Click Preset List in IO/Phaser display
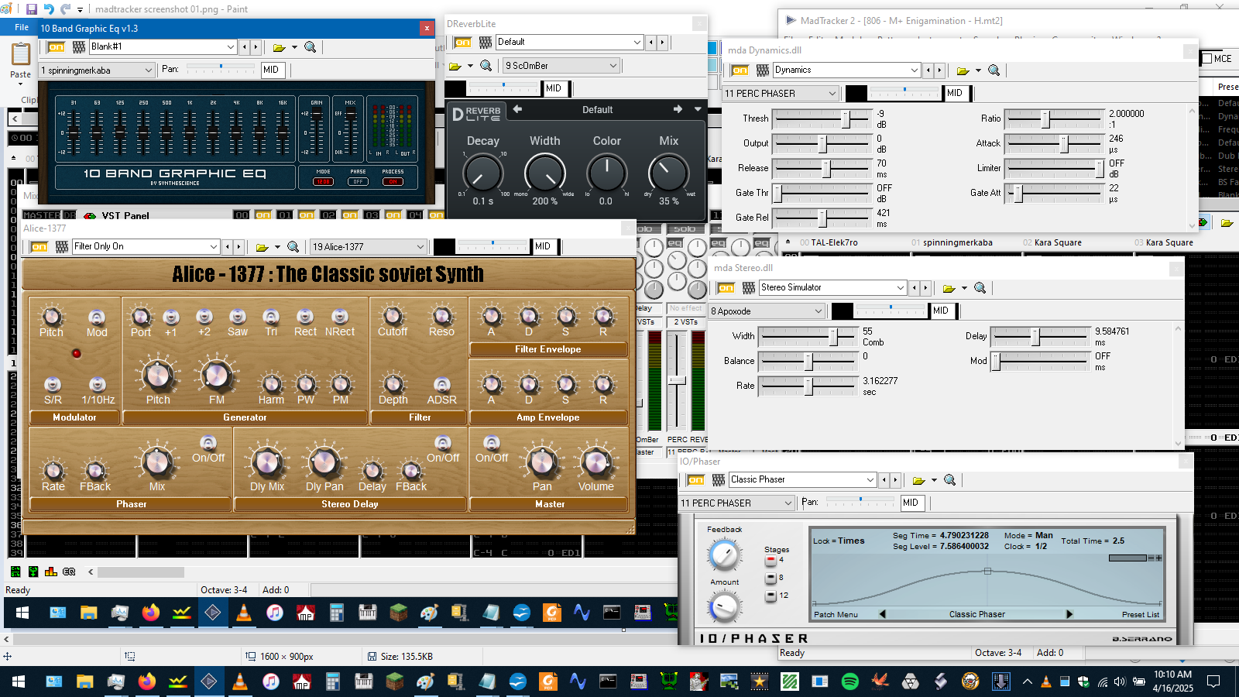Image resolution: width=1239 pixels, height=697 pixels. click(x=1140, y=615)
